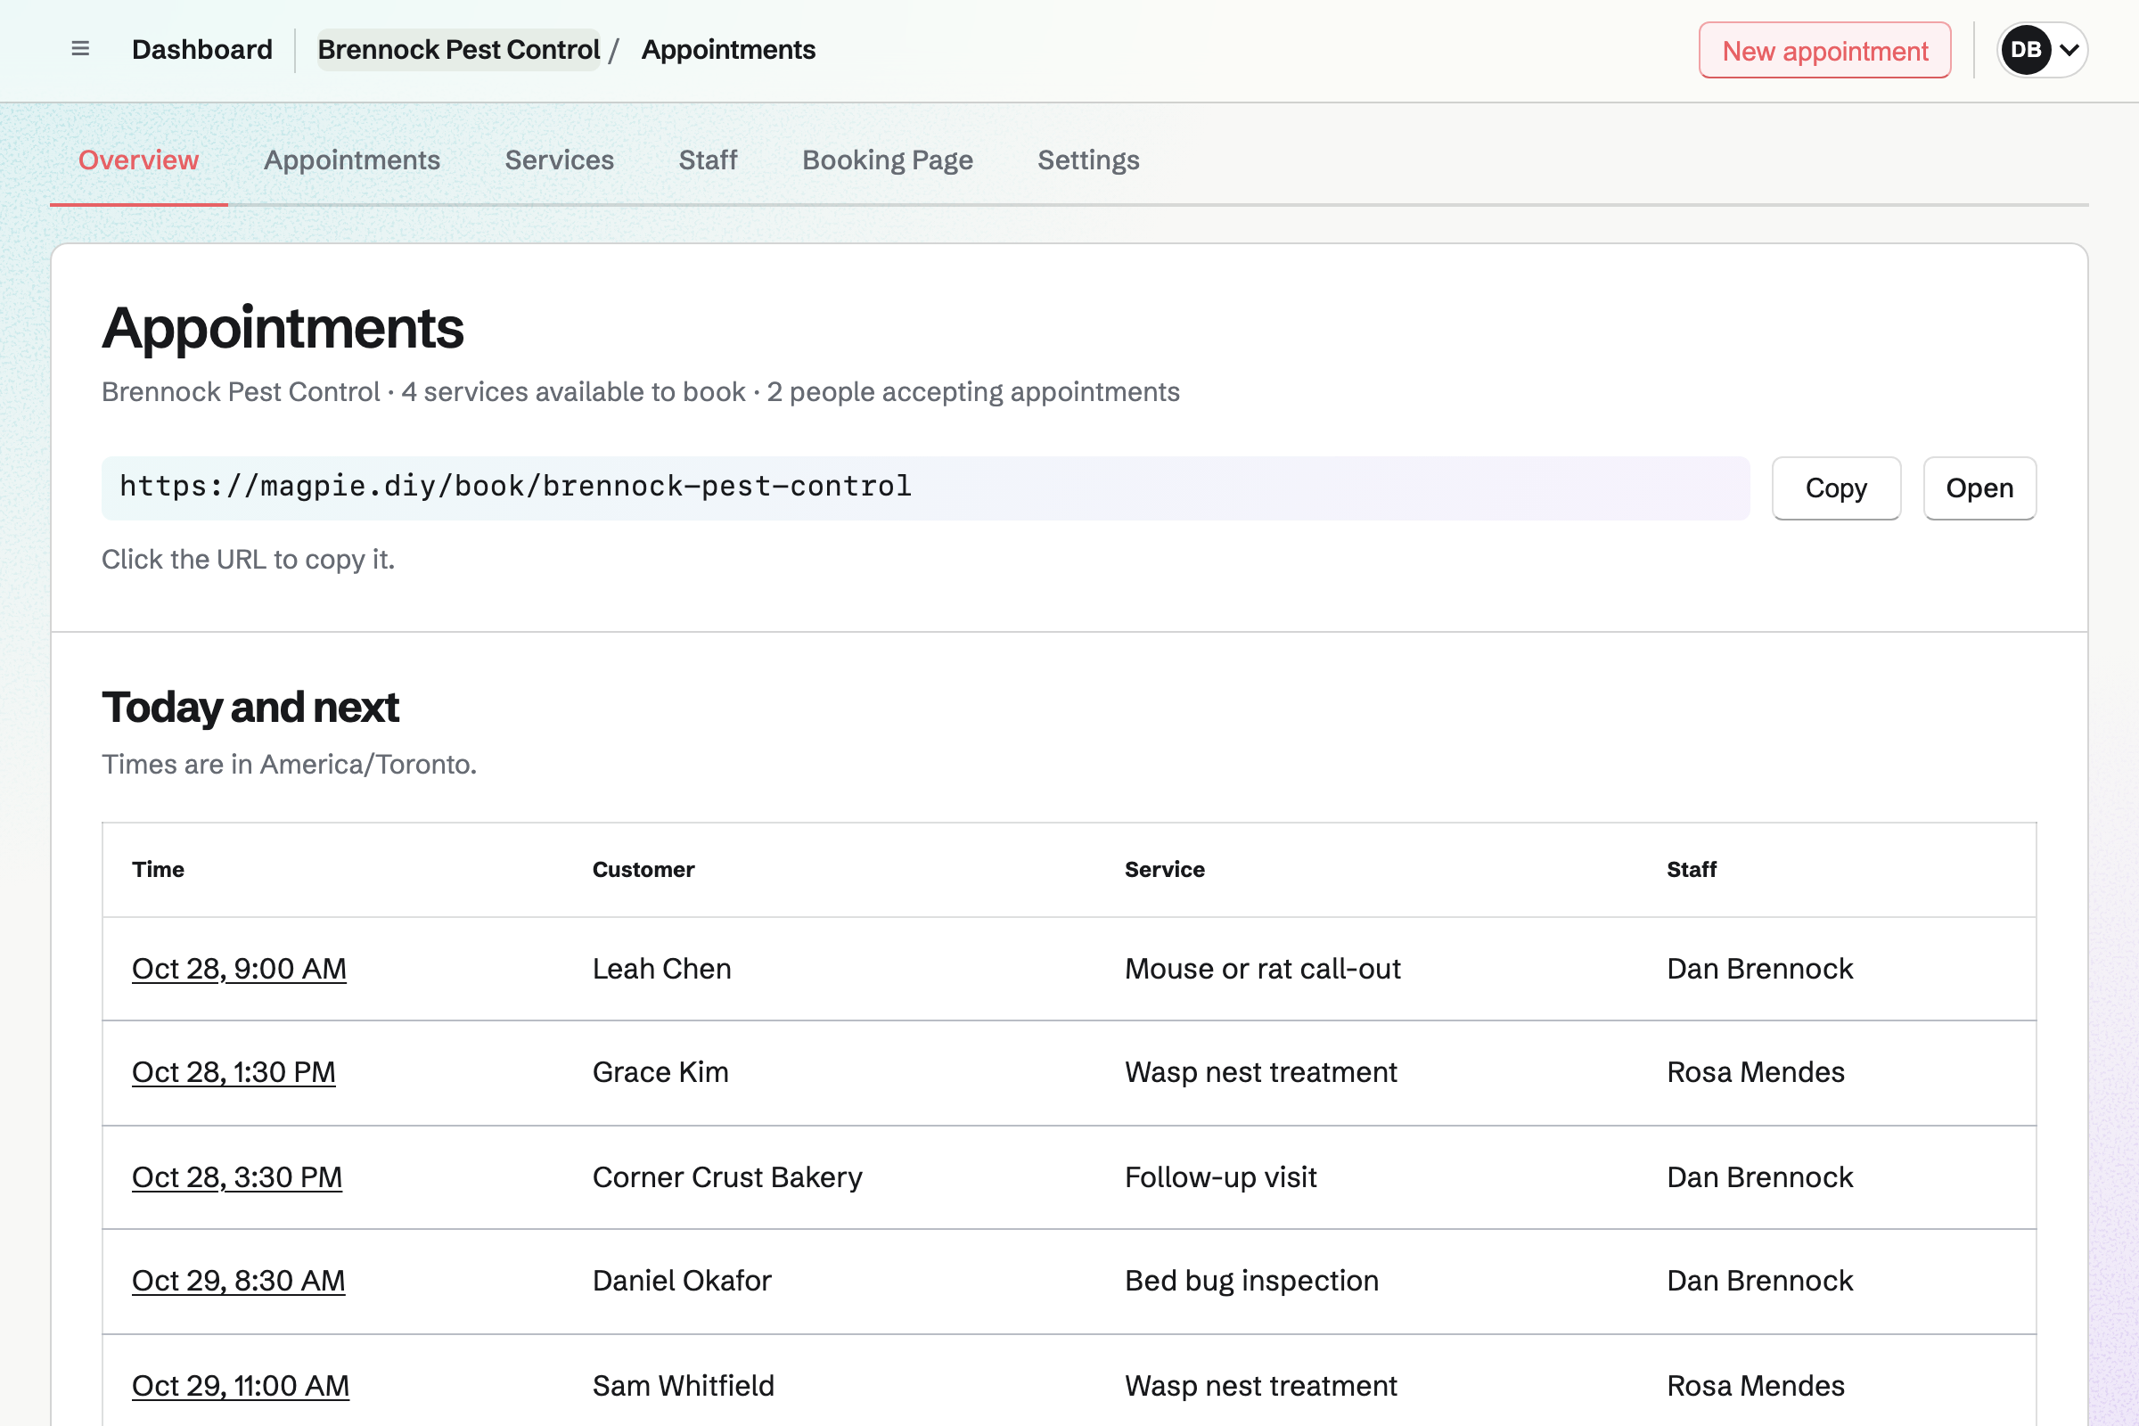
Task: Click Dan Brennock in Leah Chen row
Action: [1759, 969]
